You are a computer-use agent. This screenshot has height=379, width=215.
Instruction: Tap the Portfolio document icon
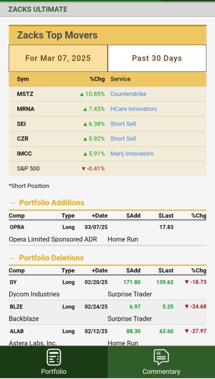click(54, 356)
